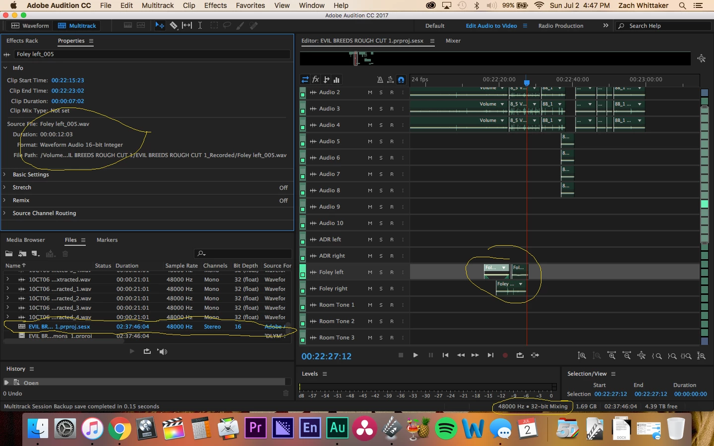Switch to the Mixer tab
The height and width of the screenshot is (446, 714).
[453, 41]
